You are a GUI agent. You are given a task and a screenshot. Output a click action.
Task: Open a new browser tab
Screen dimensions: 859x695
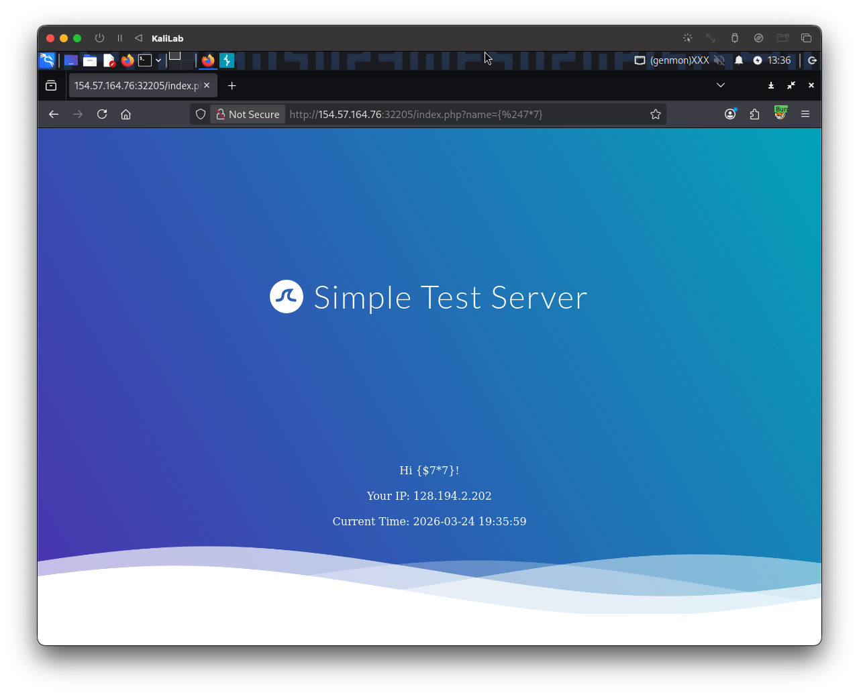pyautogui.click(x=232, y=85)
